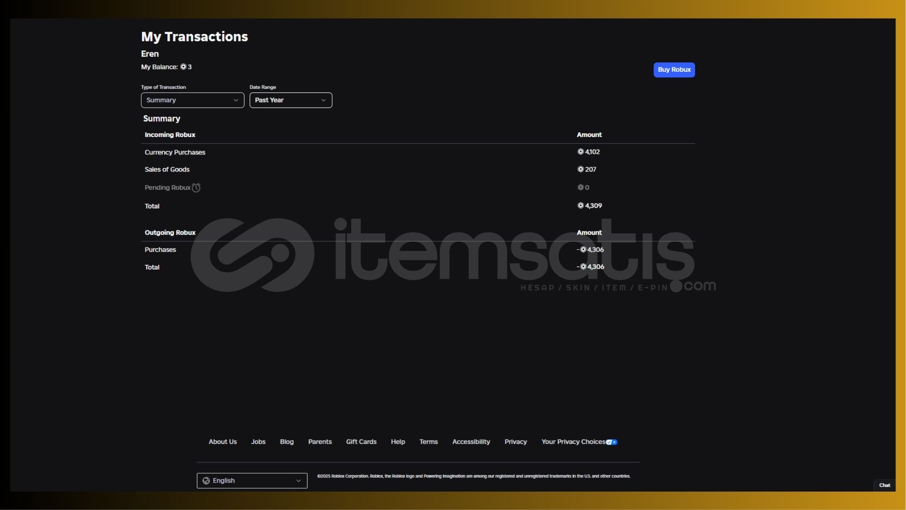The width and height of the screenshot is (906, 510).
Task: Open the Past Year date range dropdown
Action: (x=291, y=100)
